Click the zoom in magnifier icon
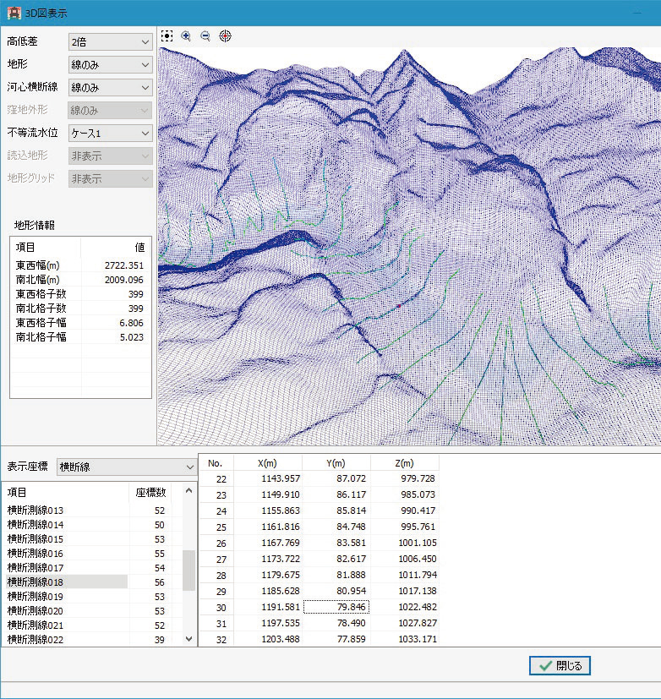661x699 pixels. (x=186, y=35)
